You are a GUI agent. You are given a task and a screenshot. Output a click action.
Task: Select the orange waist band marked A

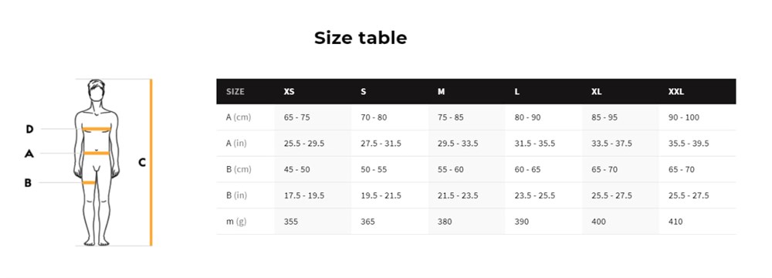(x=96, y=154)
